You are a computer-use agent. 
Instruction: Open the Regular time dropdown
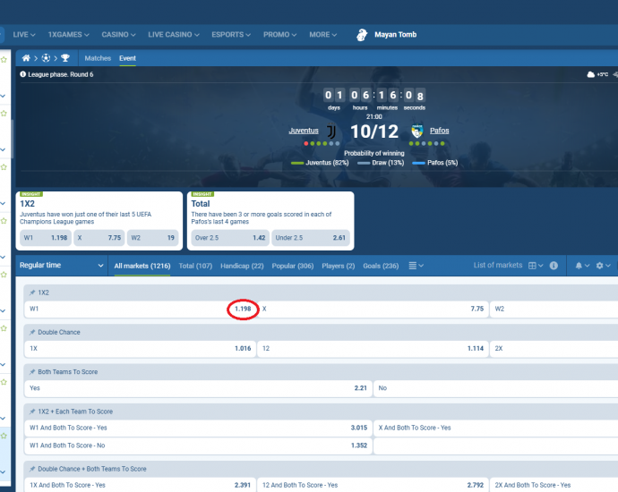(x=62, y=266)
